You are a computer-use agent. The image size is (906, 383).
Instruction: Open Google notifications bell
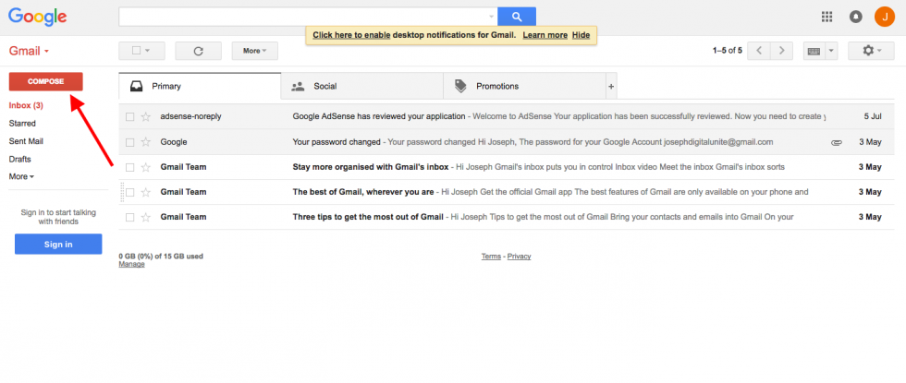pos(856,17)
